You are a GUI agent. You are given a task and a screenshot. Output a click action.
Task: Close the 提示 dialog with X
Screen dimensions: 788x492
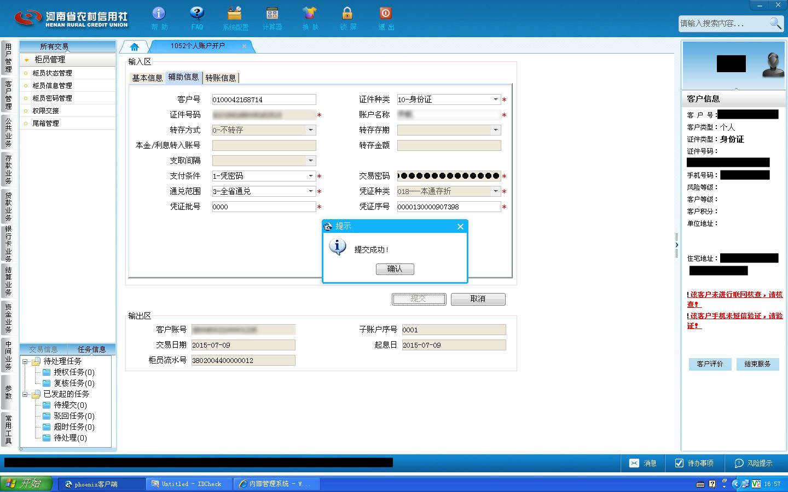click(x=460, y=226)
